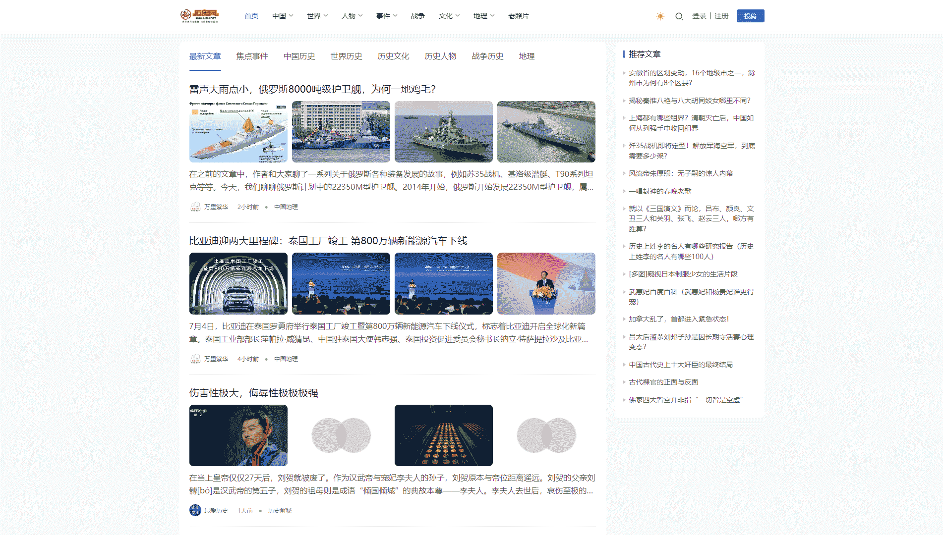Click the 最爱历史 author avatar
Screen dimensions: 943x535
click(x=195, y=510)
